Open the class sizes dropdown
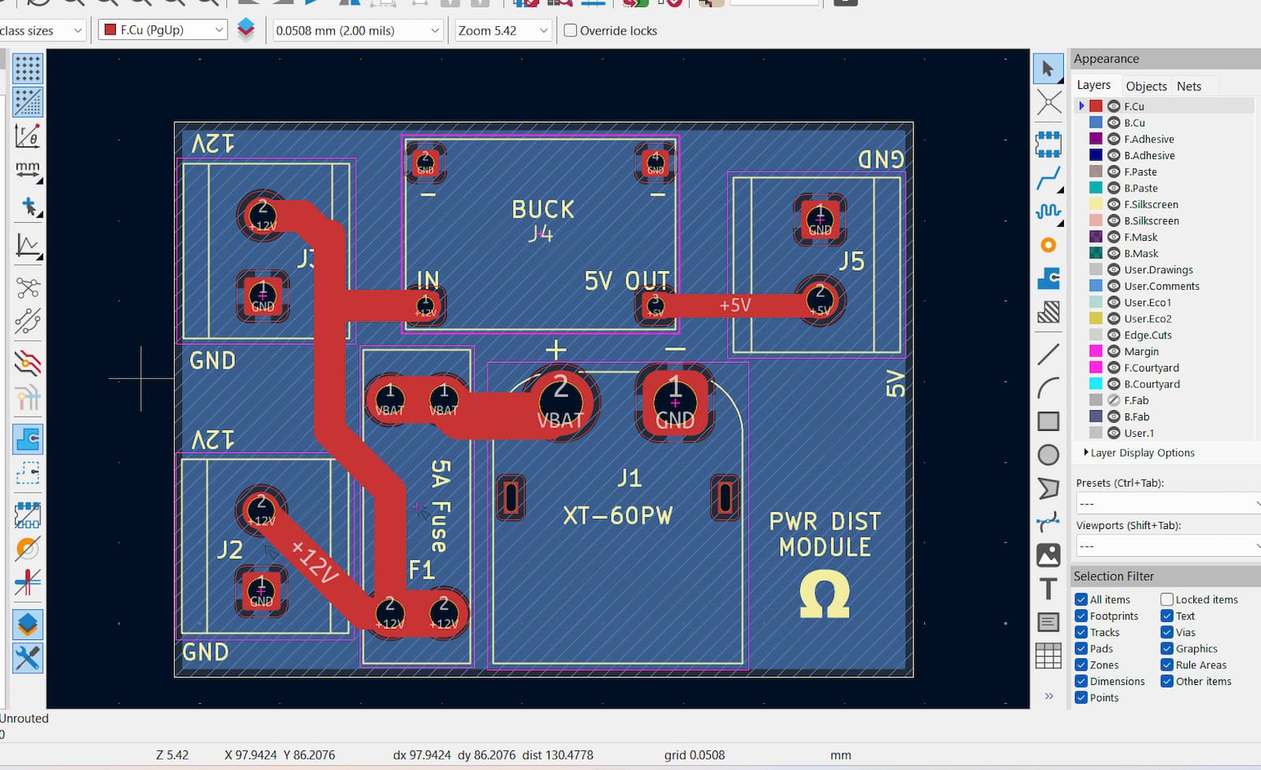1261x770 pixels. click(x=41, y=31)
